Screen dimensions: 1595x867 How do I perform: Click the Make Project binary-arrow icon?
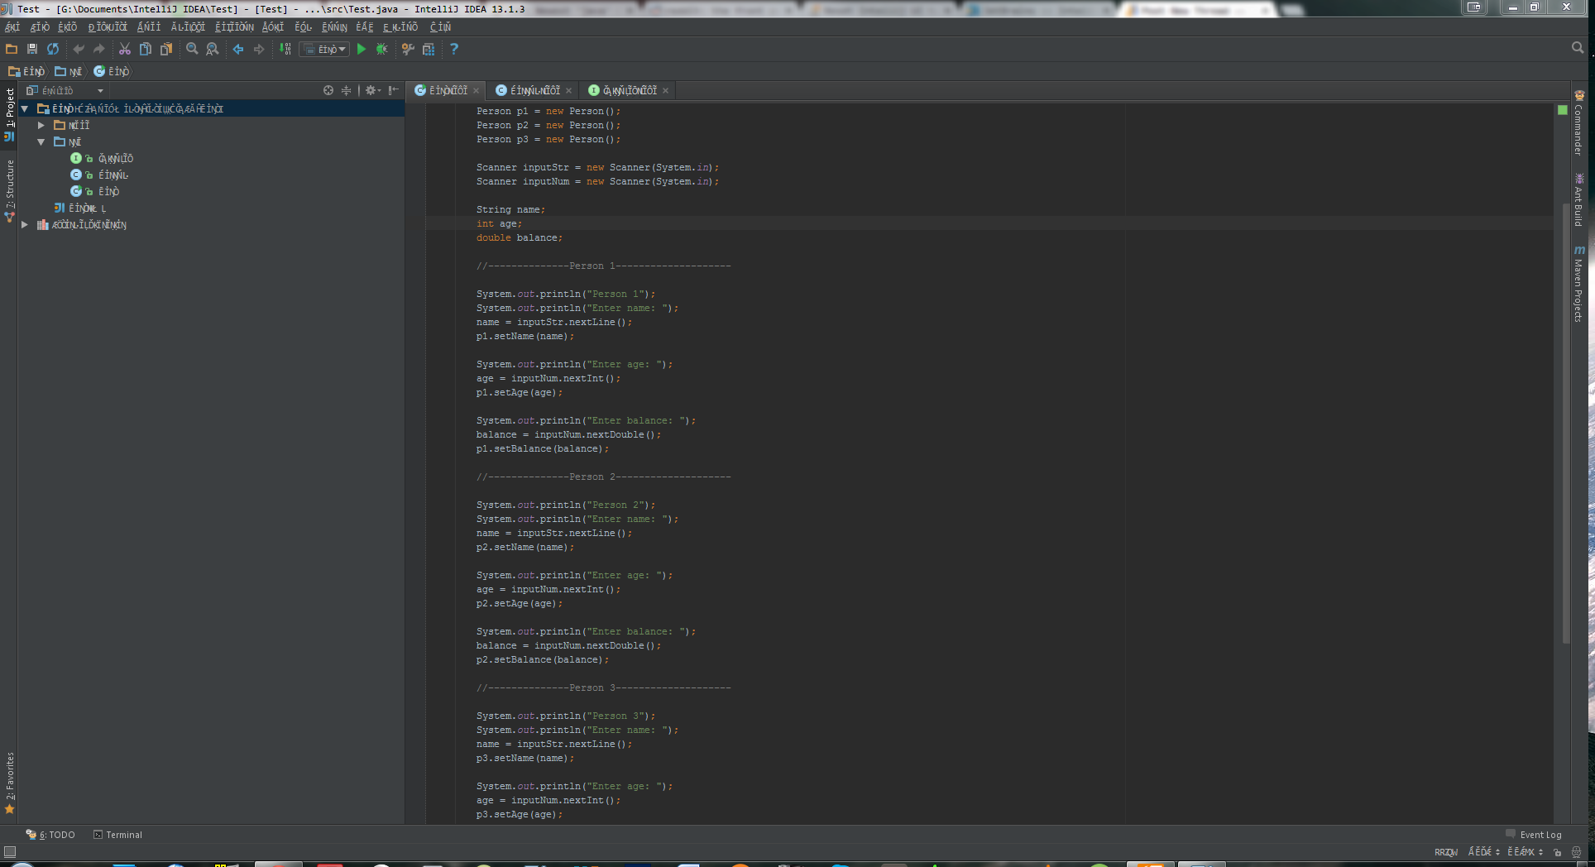point(285,50)
